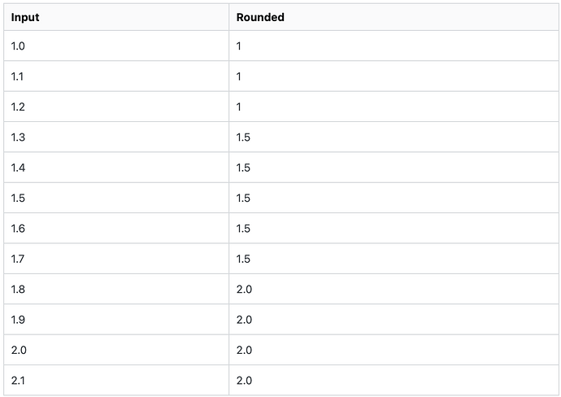This screenshot has height=397, width=561.
Task: Click the input cell showing 1.9
Action: pos(18,320)
